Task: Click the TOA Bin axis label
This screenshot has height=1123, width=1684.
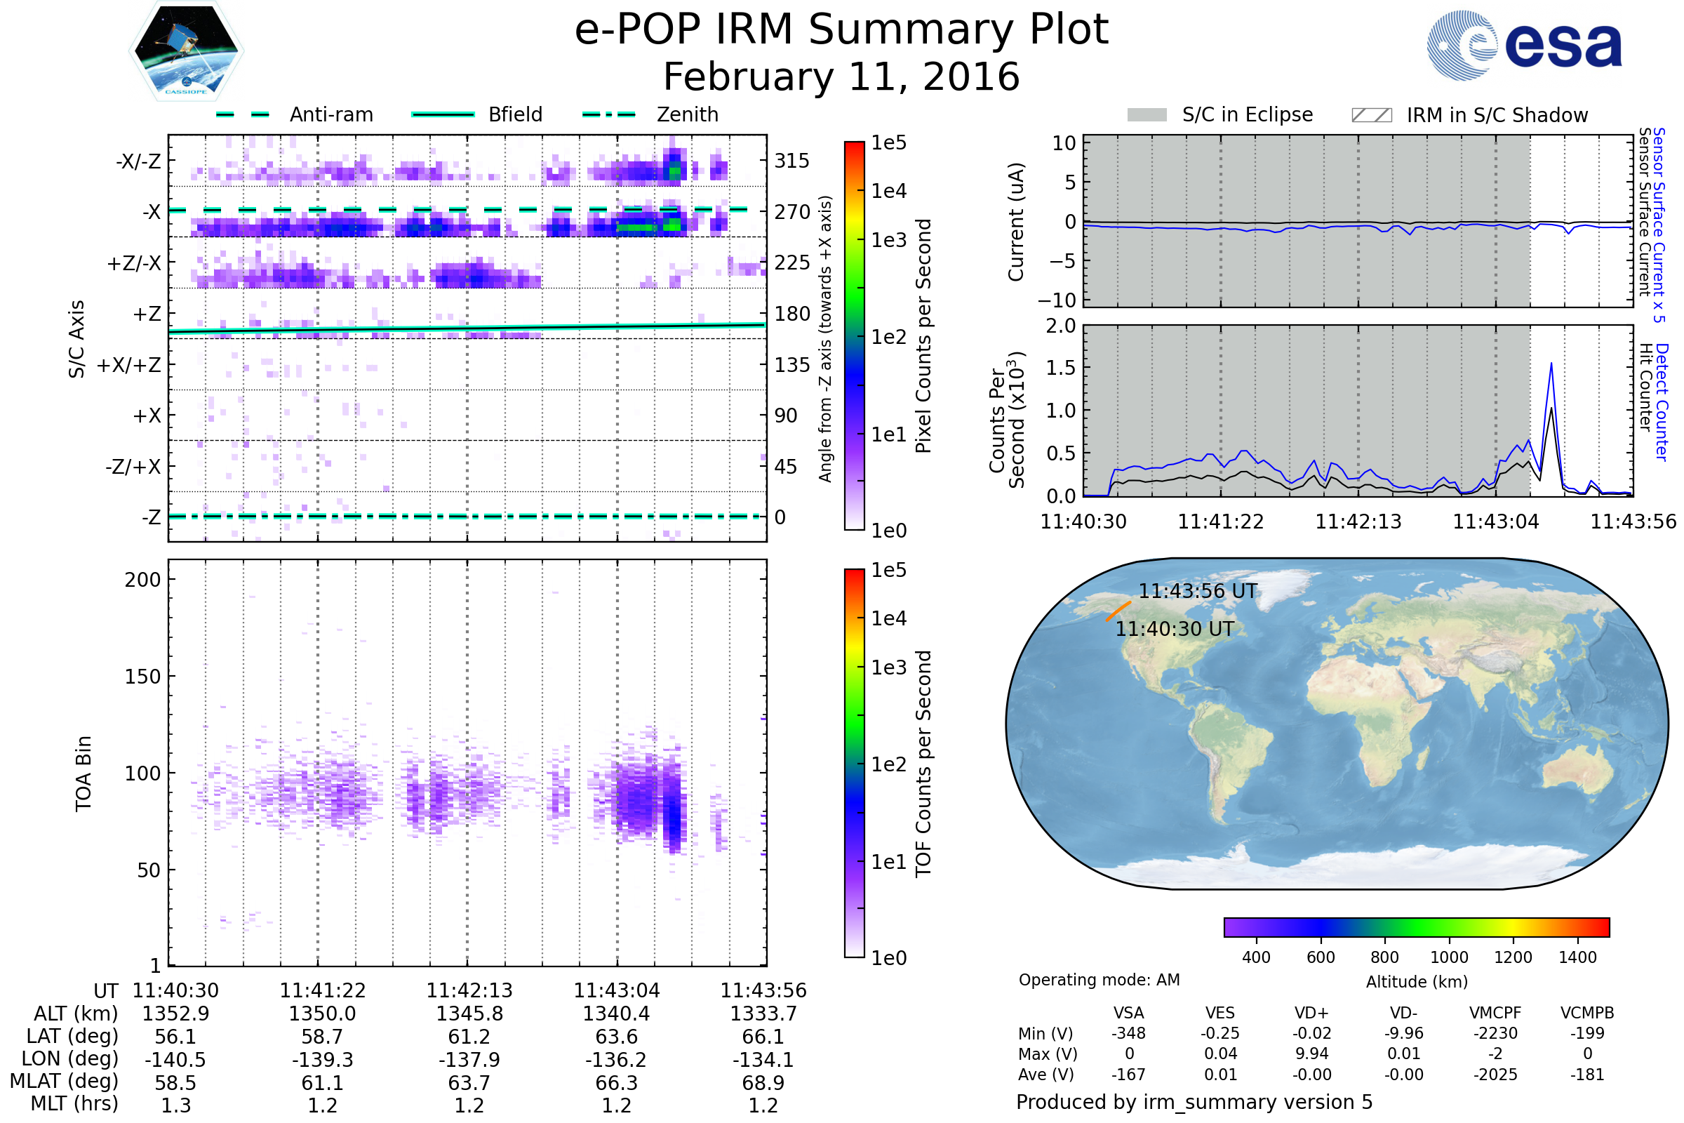Action: click(83, 773)
